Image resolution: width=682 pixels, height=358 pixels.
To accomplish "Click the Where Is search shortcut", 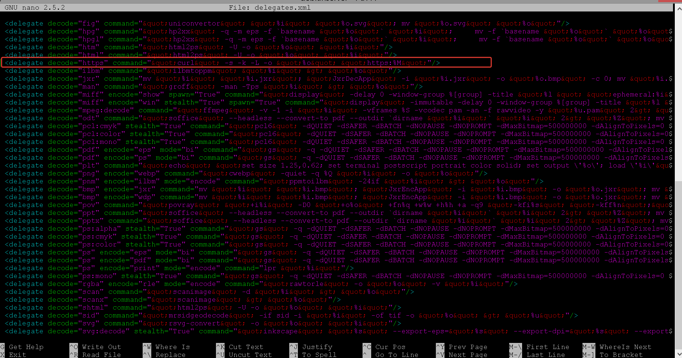I will [x=172, y=347].
